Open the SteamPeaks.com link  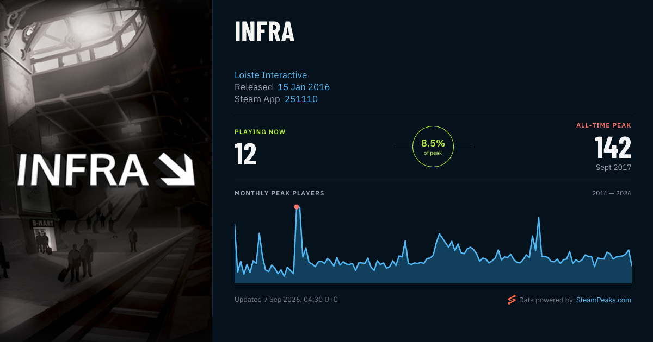point(603,300)
